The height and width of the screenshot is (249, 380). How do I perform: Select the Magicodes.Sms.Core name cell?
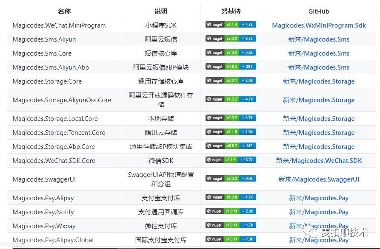[x=64, y=53]
